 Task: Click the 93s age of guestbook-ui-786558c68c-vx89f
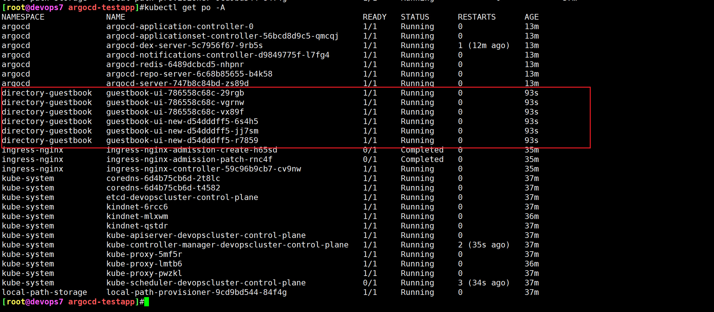(531, 112)
